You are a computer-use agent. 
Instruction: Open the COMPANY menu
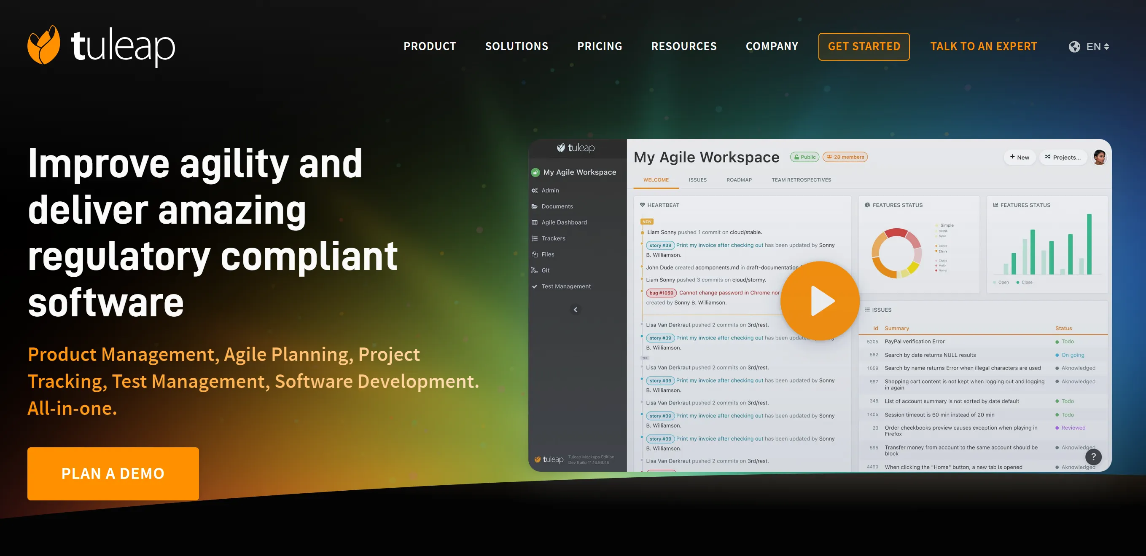click(x=772, y=46)
